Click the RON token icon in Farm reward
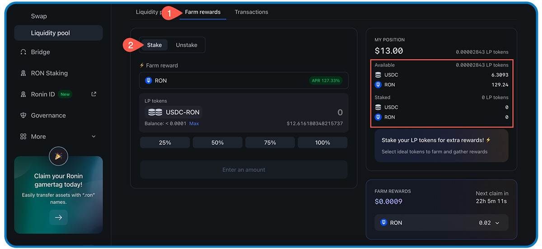542x249 pixels. point(149,80)
